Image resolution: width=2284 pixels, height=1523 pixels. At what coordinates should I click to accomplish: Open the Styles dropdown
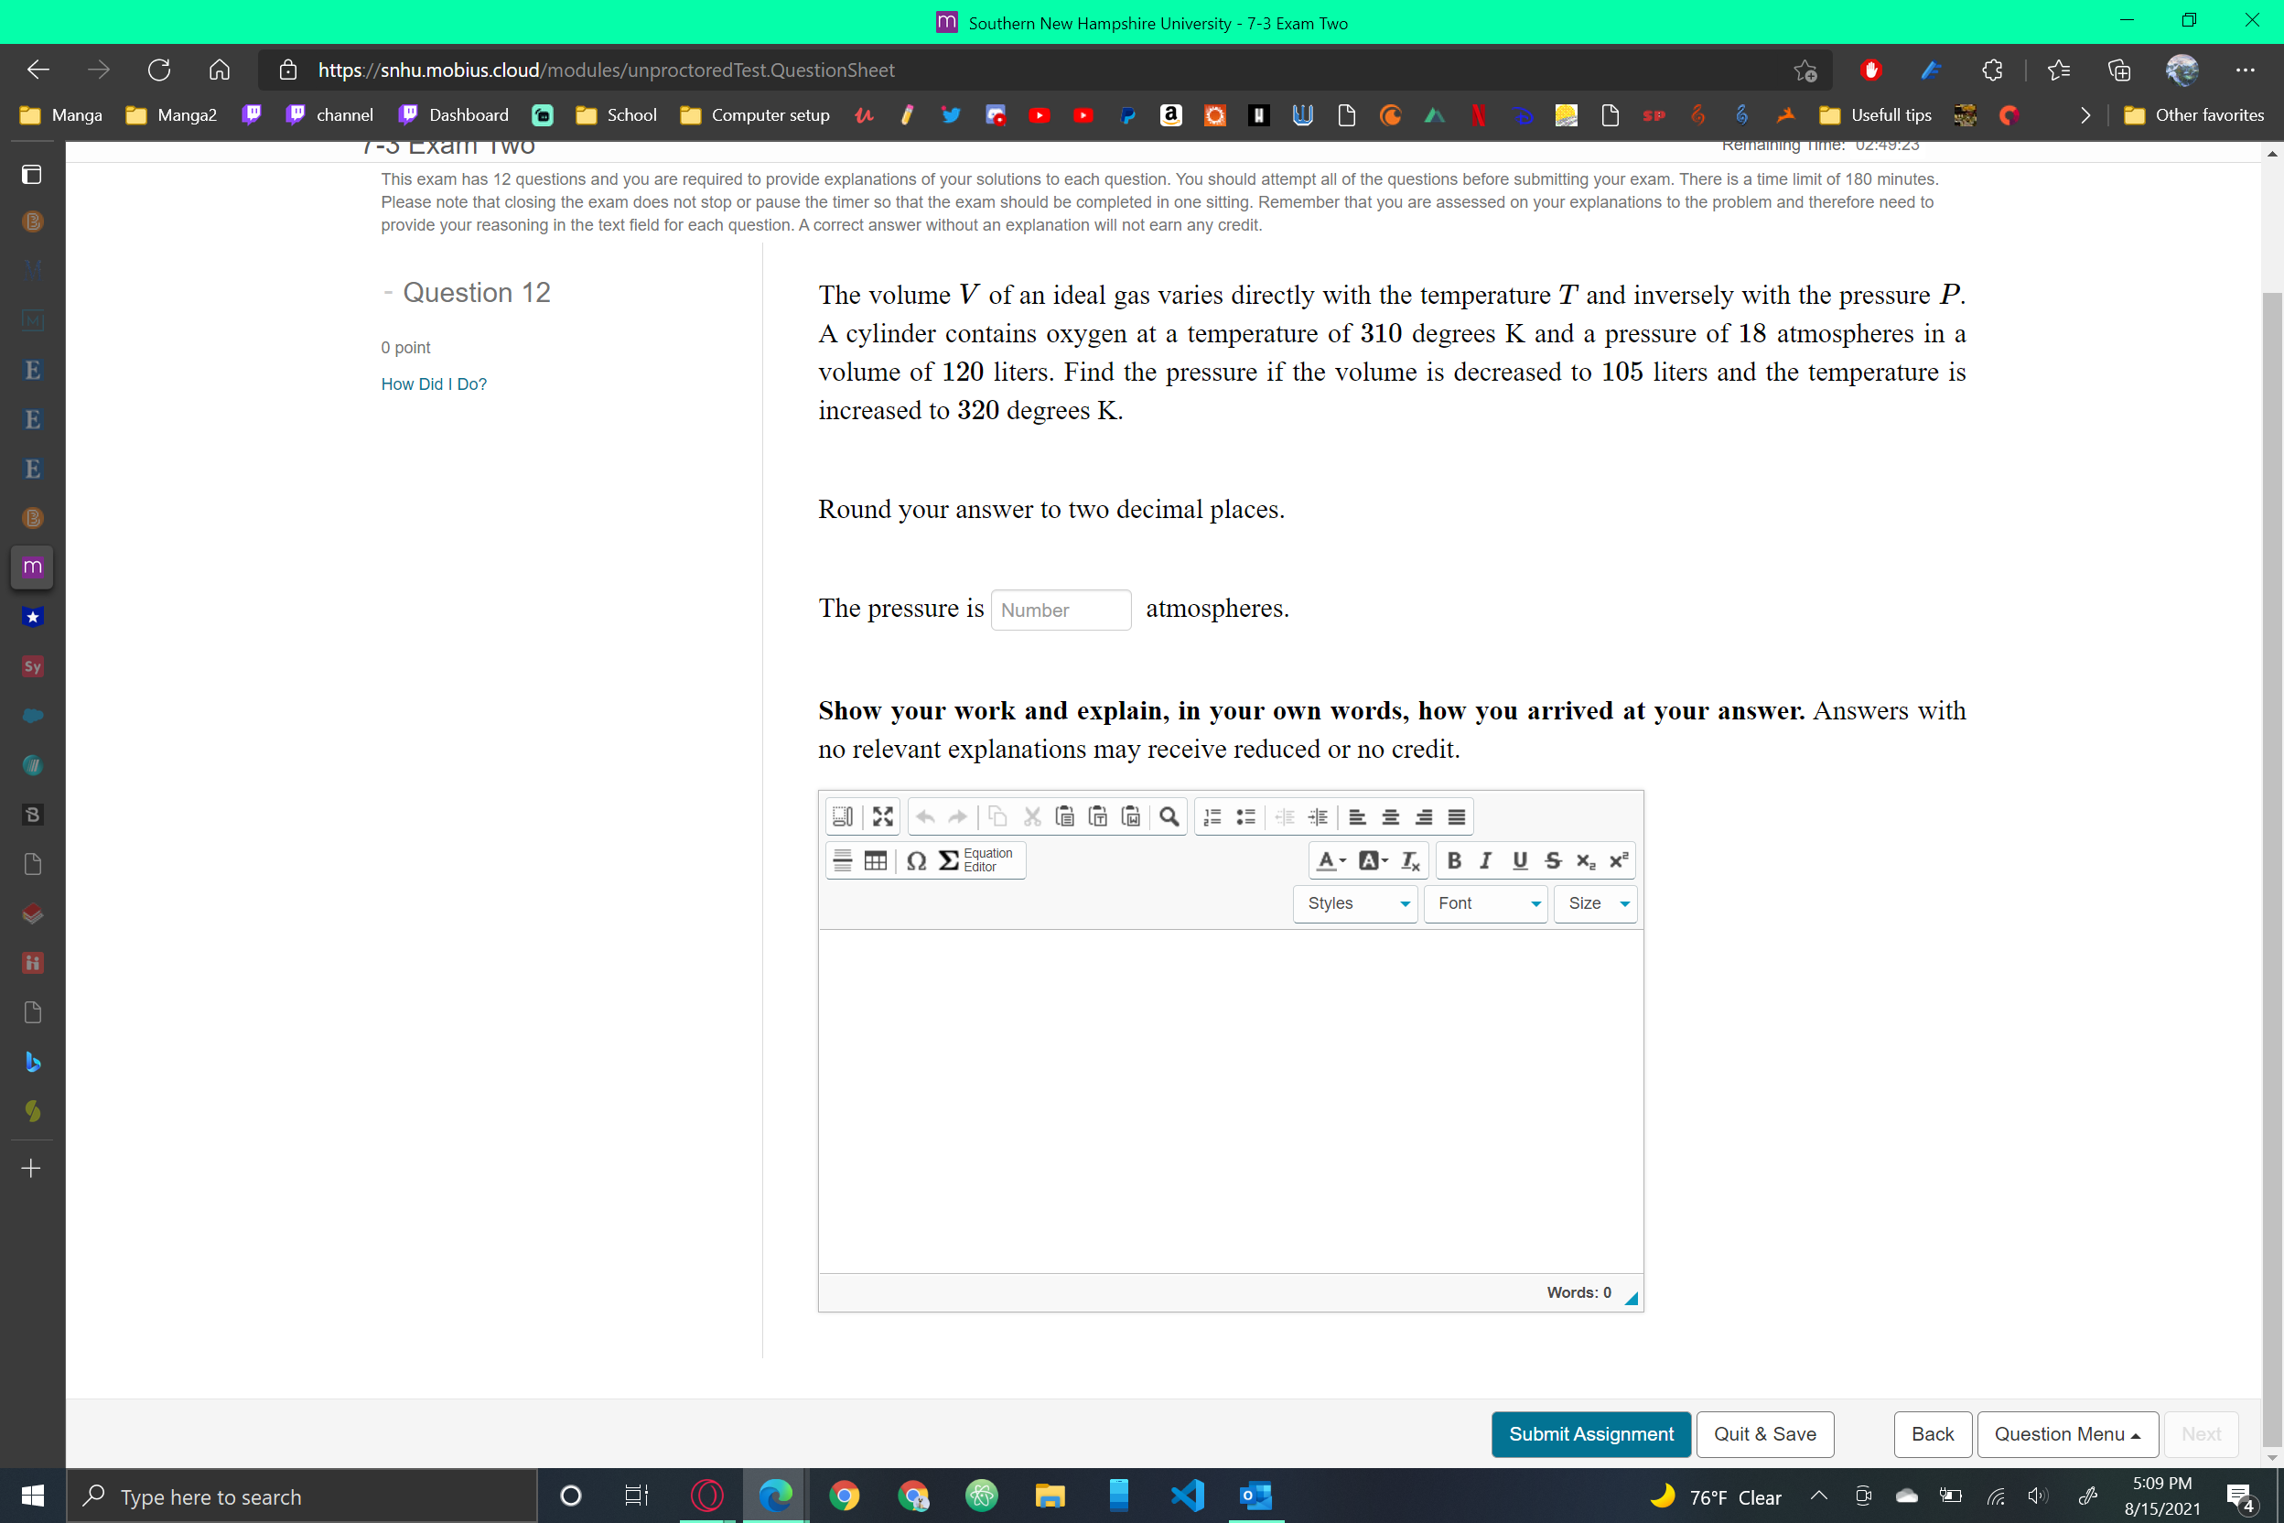[x=1354, y=903]
